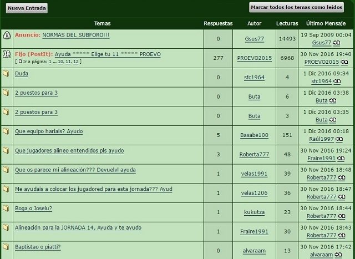Open Me ayudais a colocar los jugadored topic
Screen dimensions: 355x259
(x=94, y=189)
